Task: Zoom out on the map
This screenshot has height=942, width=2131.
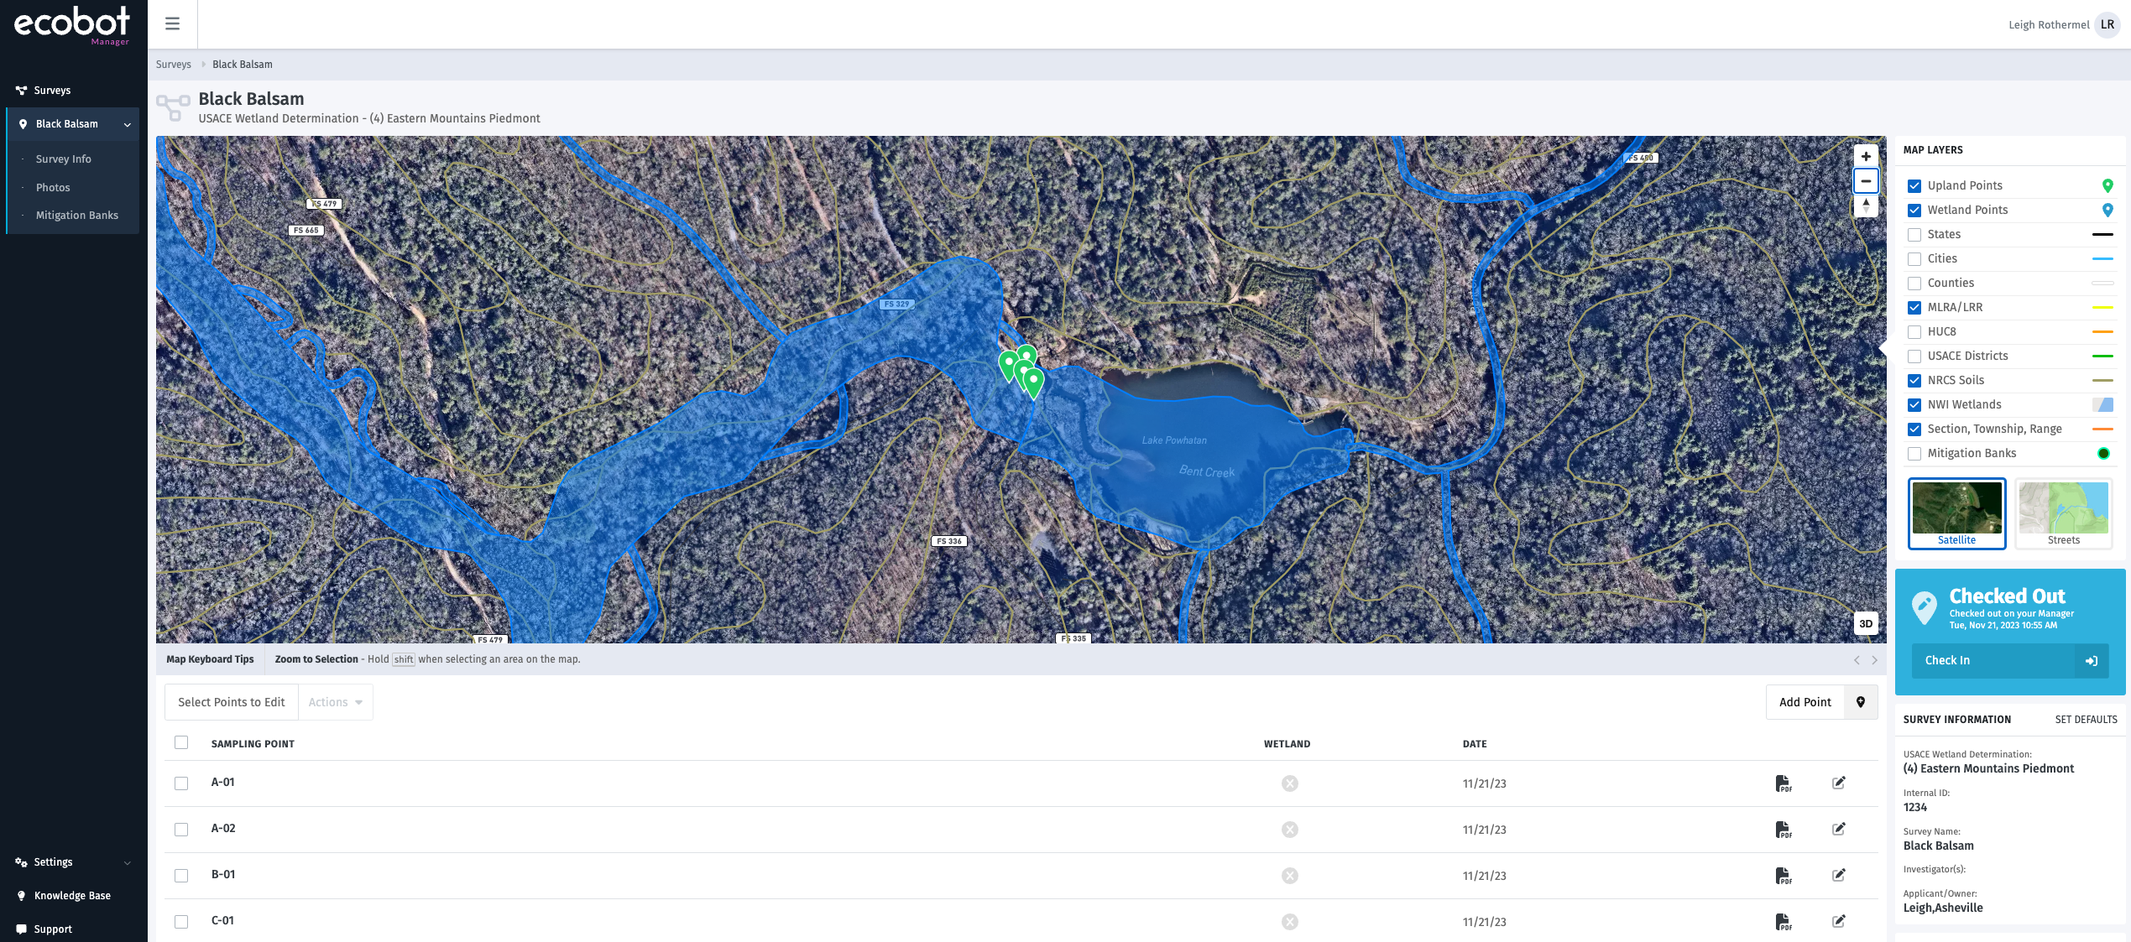Action: click(1865, 181)
